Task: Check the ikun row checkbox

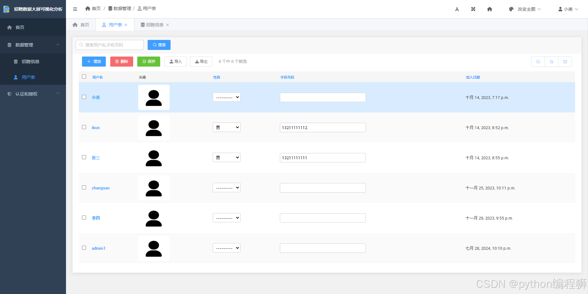Action: 84,127
